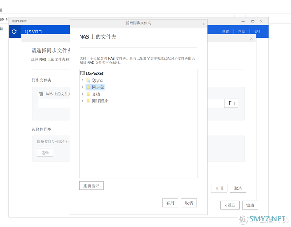Click 取消 in the background sync dialog
Viewport: 291px width, 227px height.
238,188
